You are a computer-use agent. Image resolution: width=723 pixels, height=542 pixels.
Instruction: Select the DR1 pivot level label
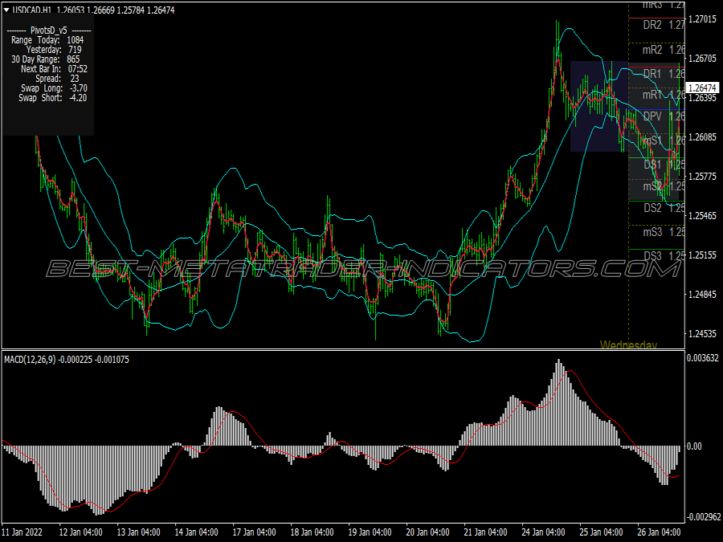(652, 74)
